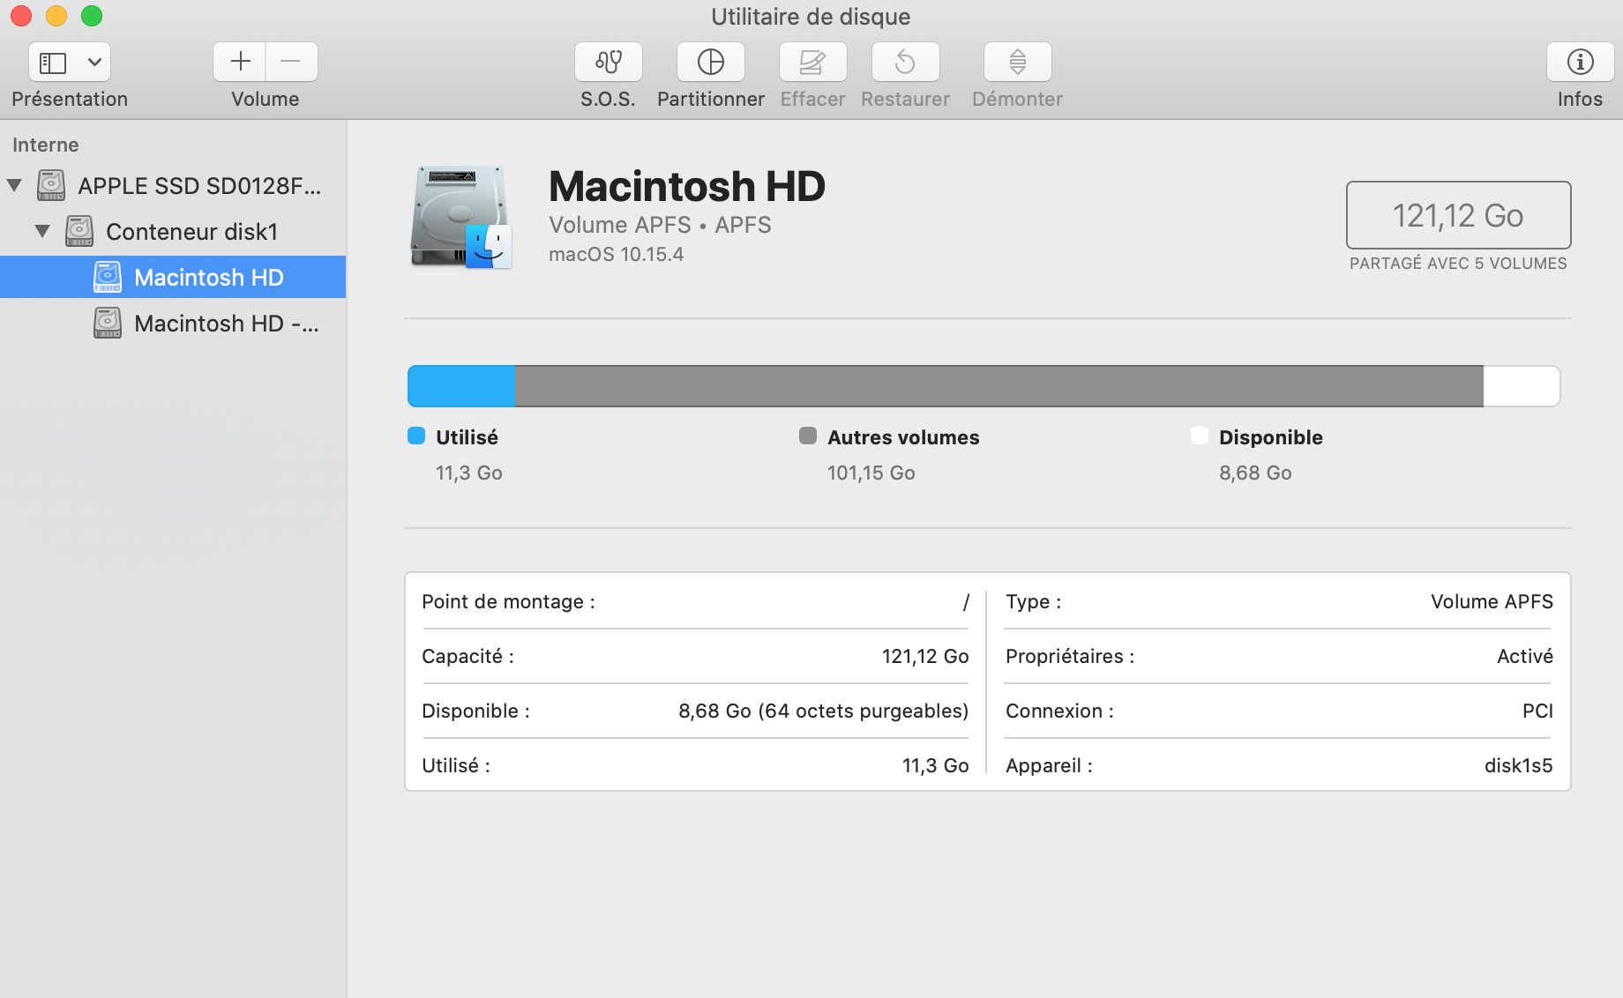
Task: Open the Présentation dropdown chevron
Action: pyautogui.click(x=94, y=63)
